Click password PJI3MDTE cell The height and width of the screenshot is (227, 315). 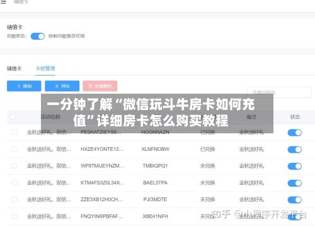click(155, 199)
